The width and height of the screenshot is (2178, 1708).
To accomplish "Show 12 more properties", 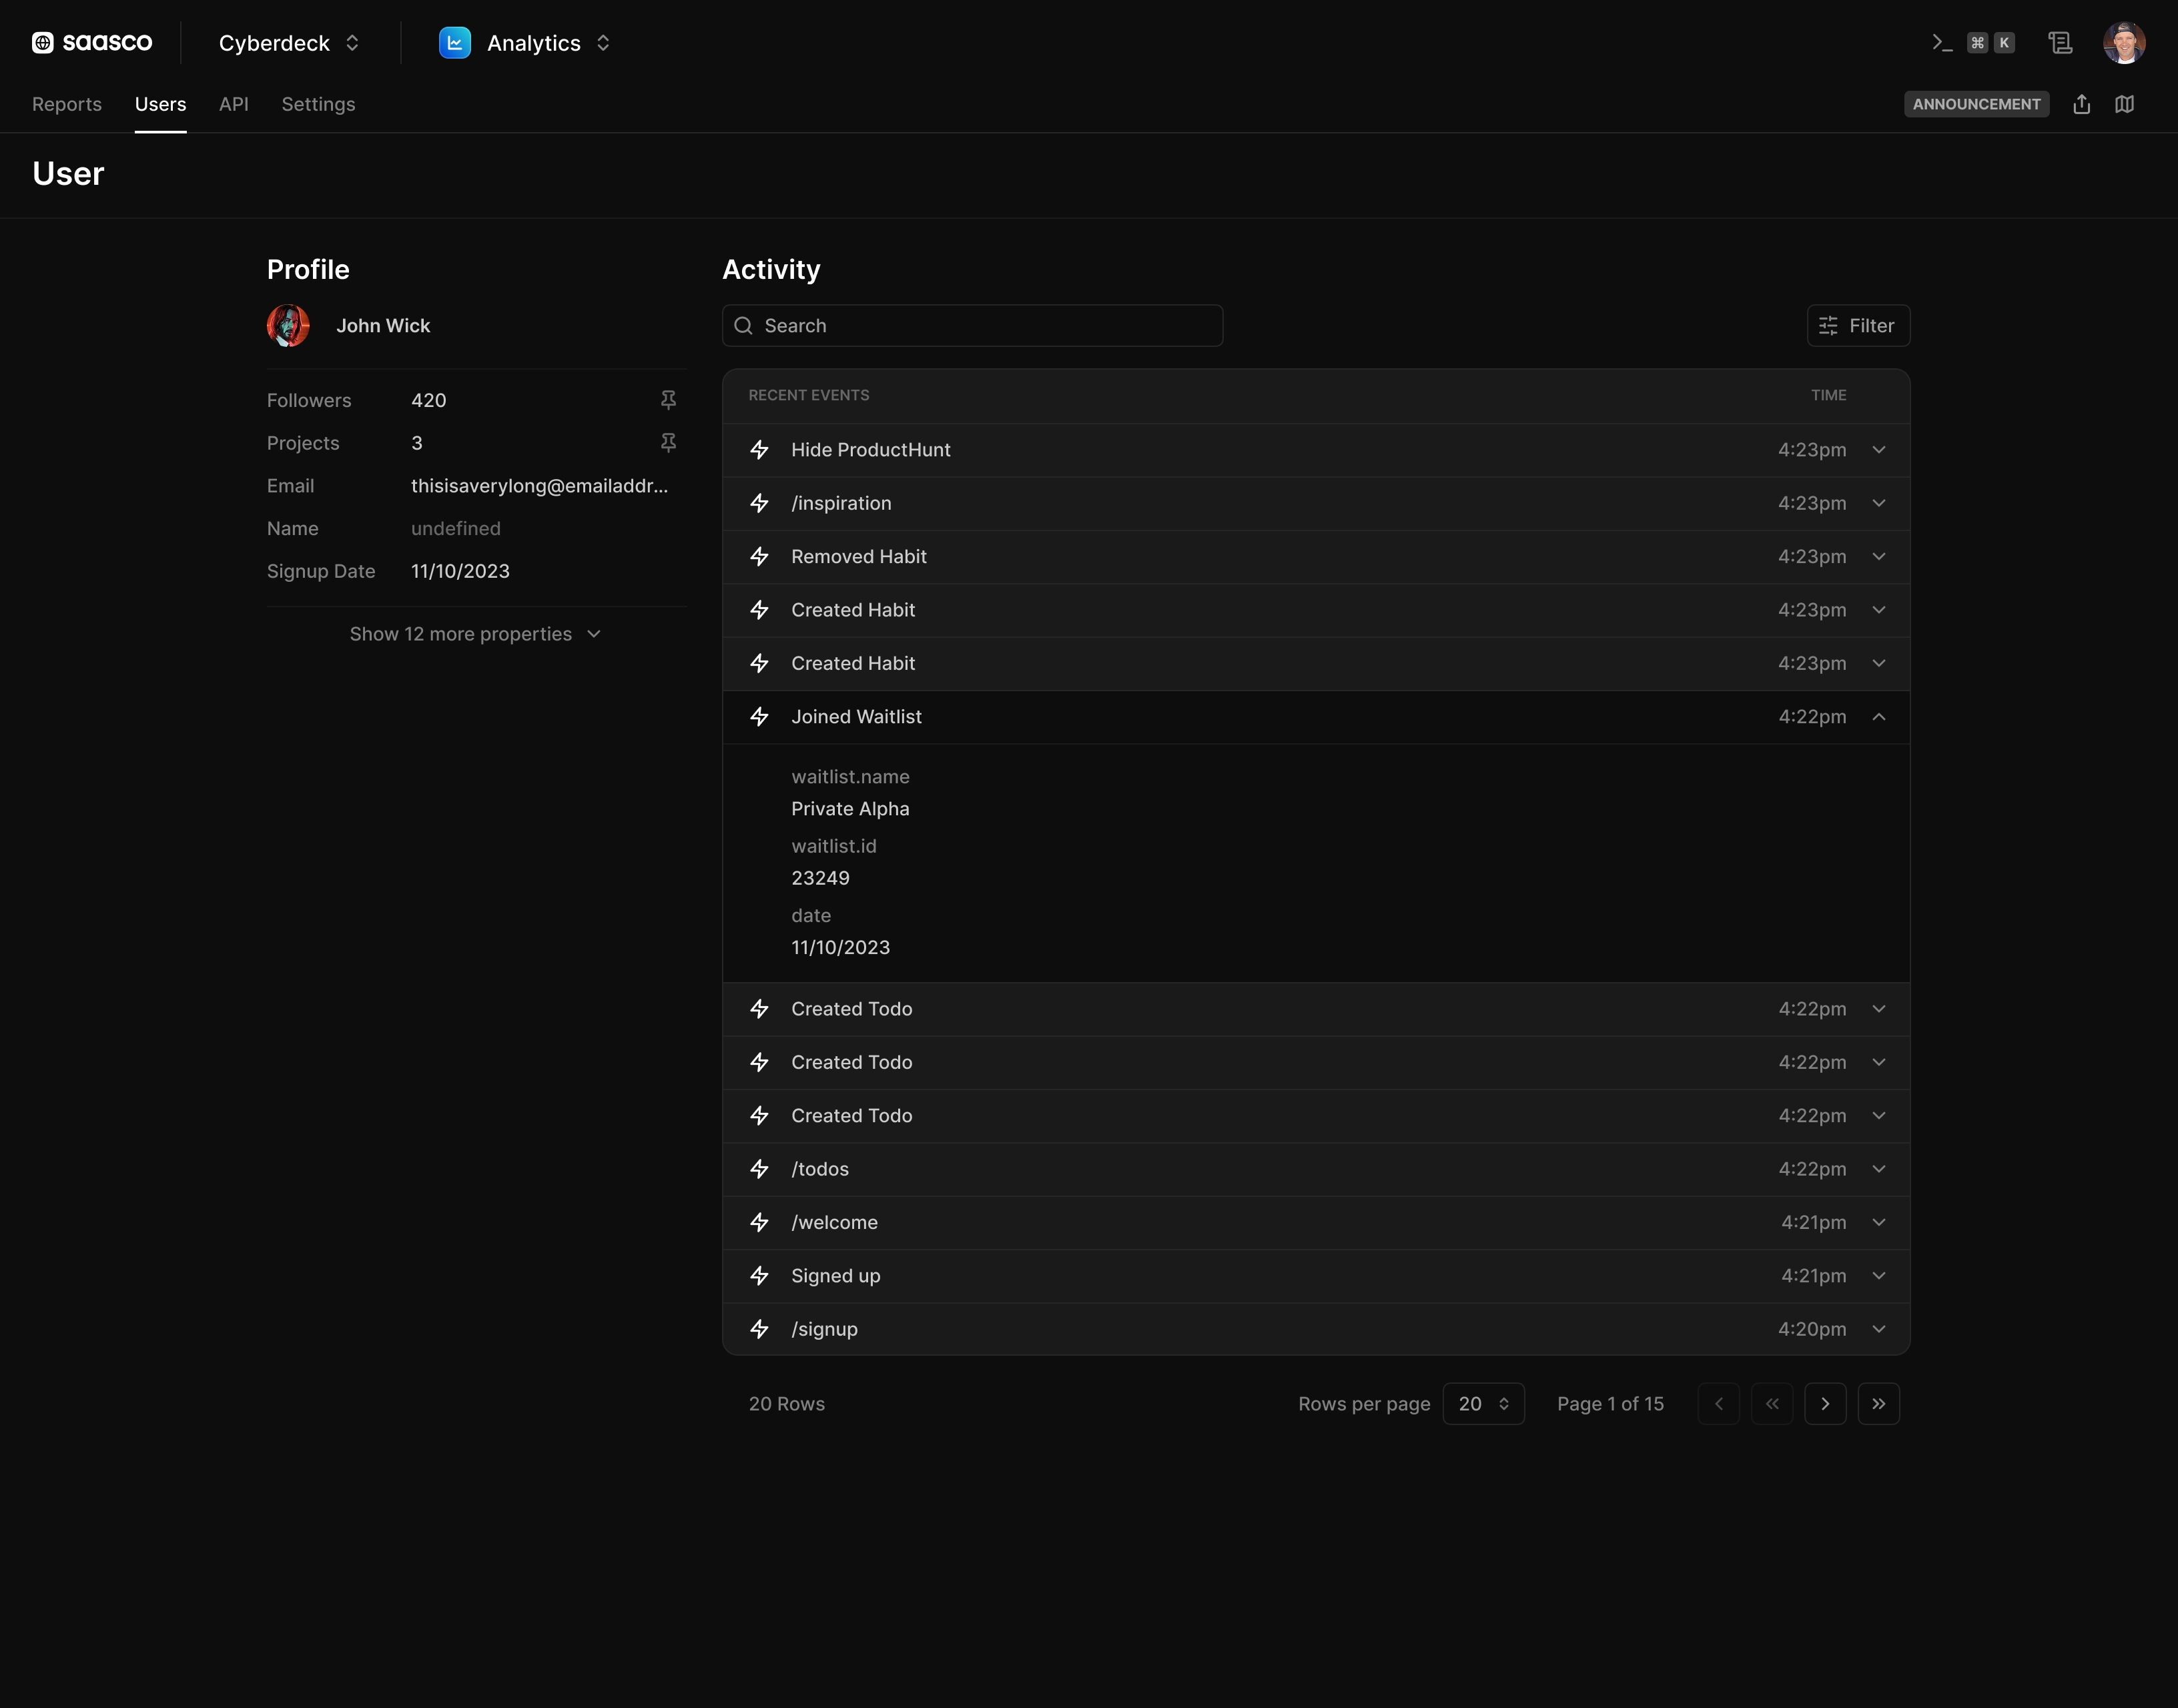I will coord(475,634).
